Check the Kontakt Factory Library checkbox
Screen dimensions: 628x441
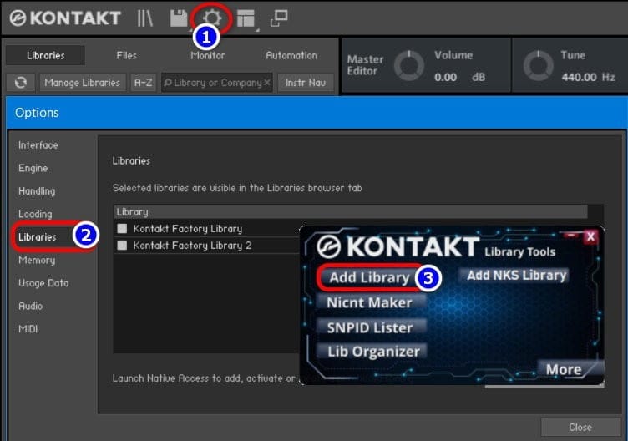(122, 228)
